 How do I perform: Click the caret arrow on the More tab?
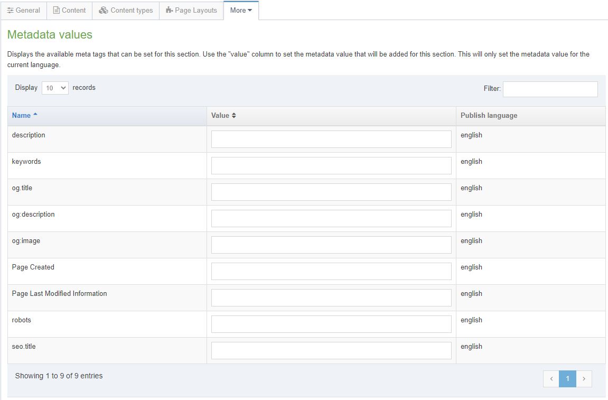tap(249, 10)
